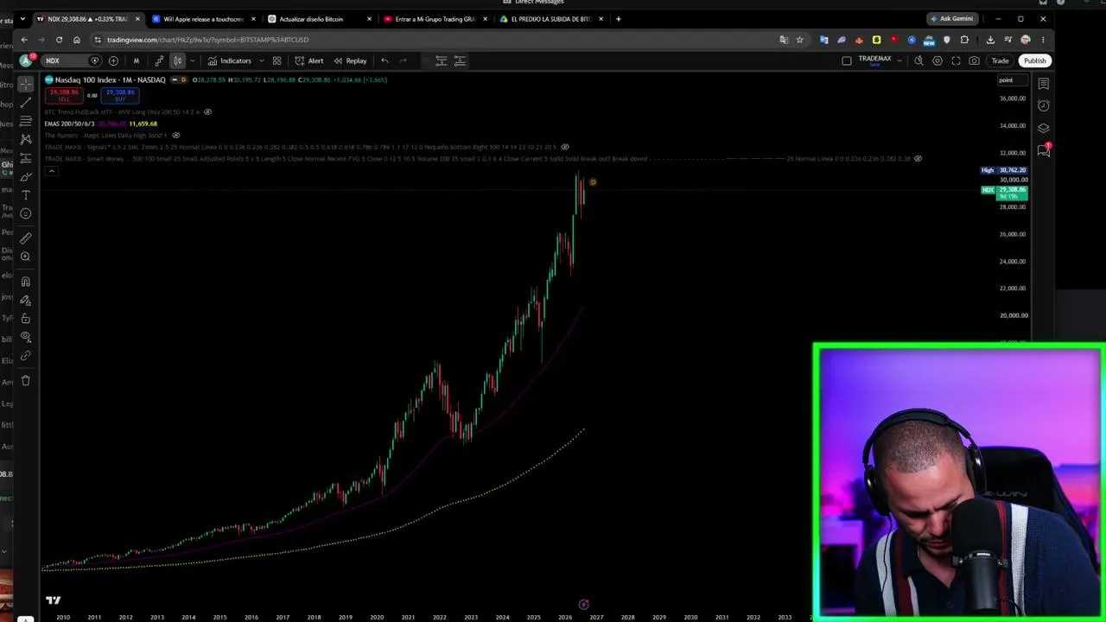Image resolution: width=1106 pixels, height=622 pixels.
Task: Collapse the indicator legend with chevron
Action: [x=51, y=171]
